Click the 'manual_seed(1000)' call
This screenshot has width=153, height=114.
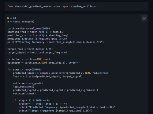point(38,29)
